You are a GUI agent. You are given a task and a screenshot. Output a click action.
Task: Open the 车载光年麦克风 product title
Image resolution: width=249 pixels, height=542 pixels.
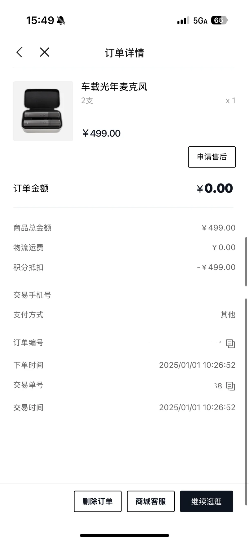coord(114,87)
